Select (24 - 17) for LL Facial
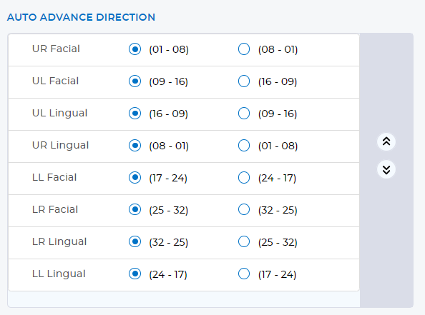 (x=244, y=178)
